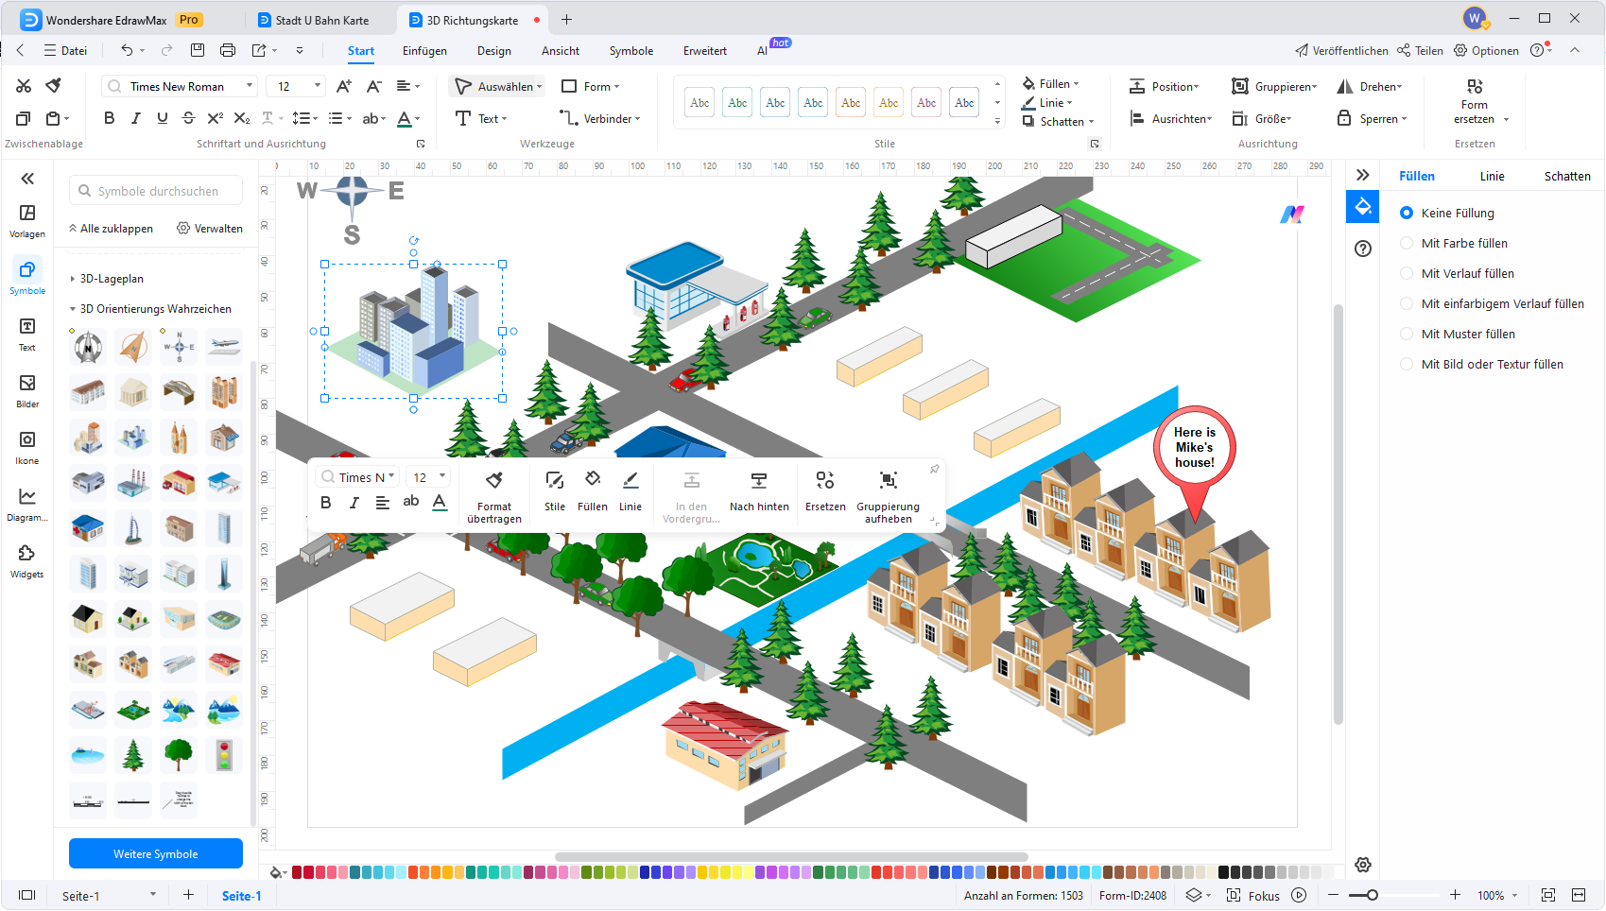The image size is (1606, 911).
Task: Open the Gruppieren dropdown
Action: click(x=1274, y=86)
